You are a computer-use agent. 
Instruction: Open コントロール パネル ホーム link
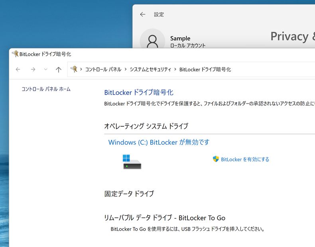[46, 89]
